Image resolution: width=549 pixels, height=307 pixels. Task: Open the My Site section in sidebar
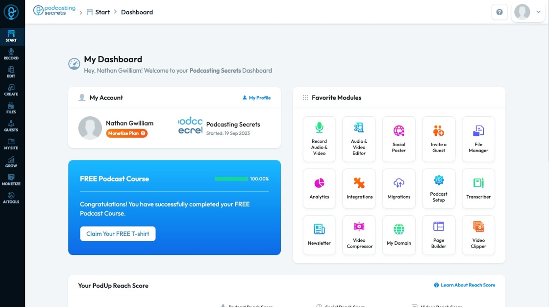coord(11,144)
